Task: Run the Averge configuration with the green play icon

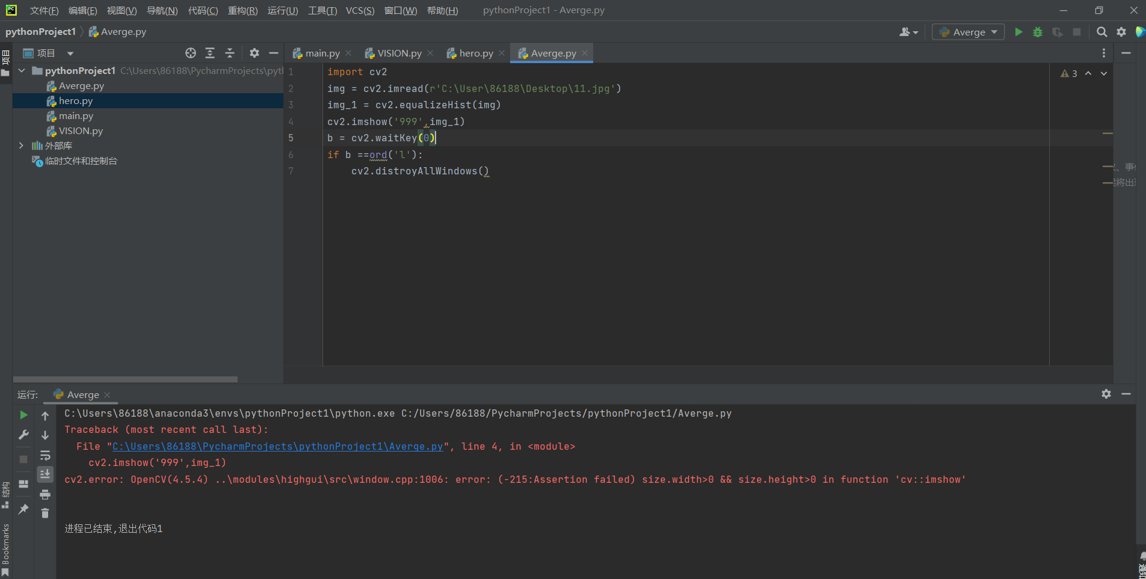Action: coord(1018,32)
